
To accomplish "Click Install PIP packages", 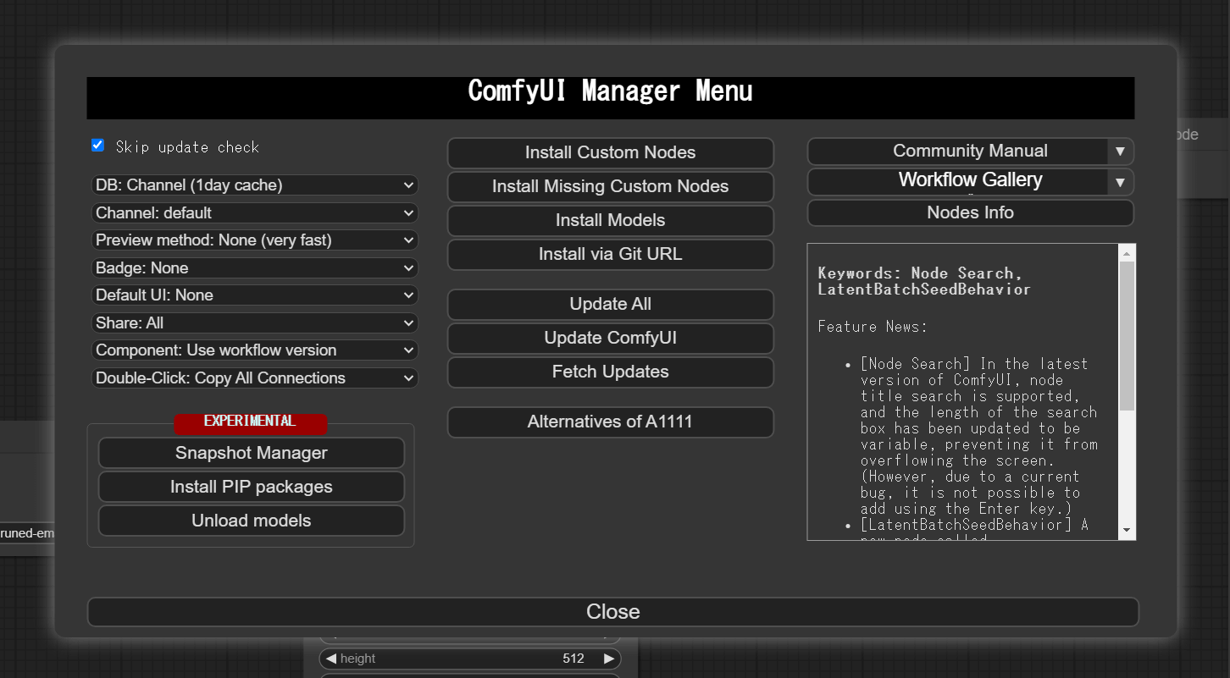I will 251,487.
